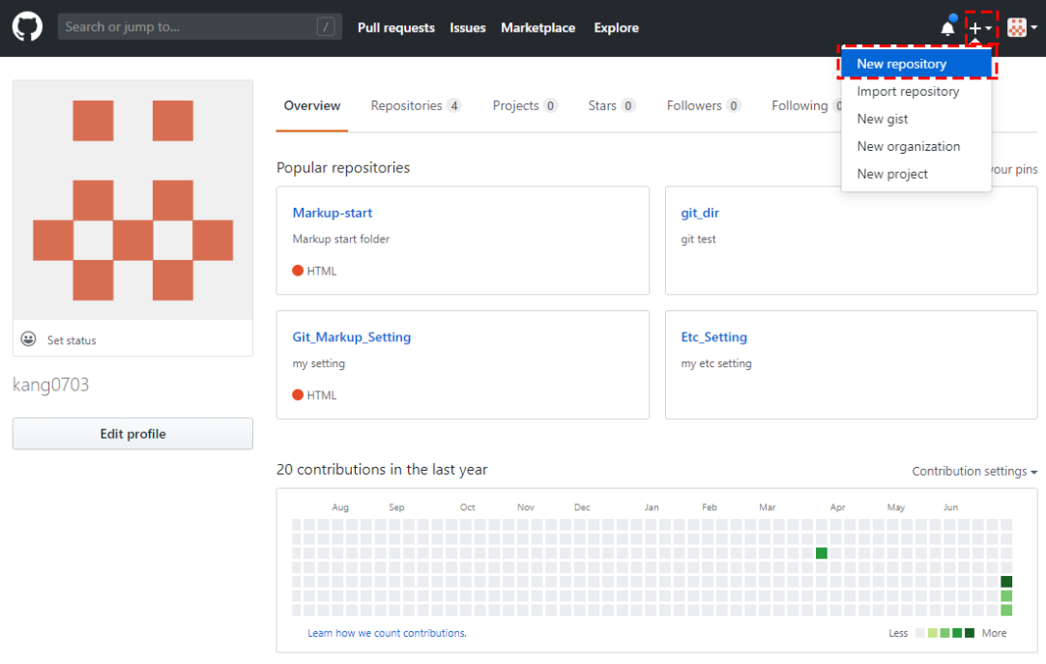Go to Explore
The width and height of the screenshot is (1046, 664).
616,27
